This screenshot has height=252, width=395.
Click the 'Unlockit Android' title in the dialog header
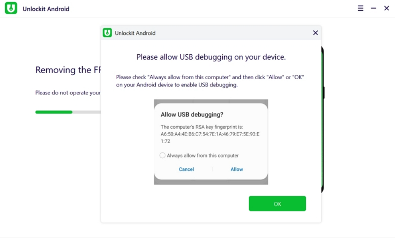135,33
